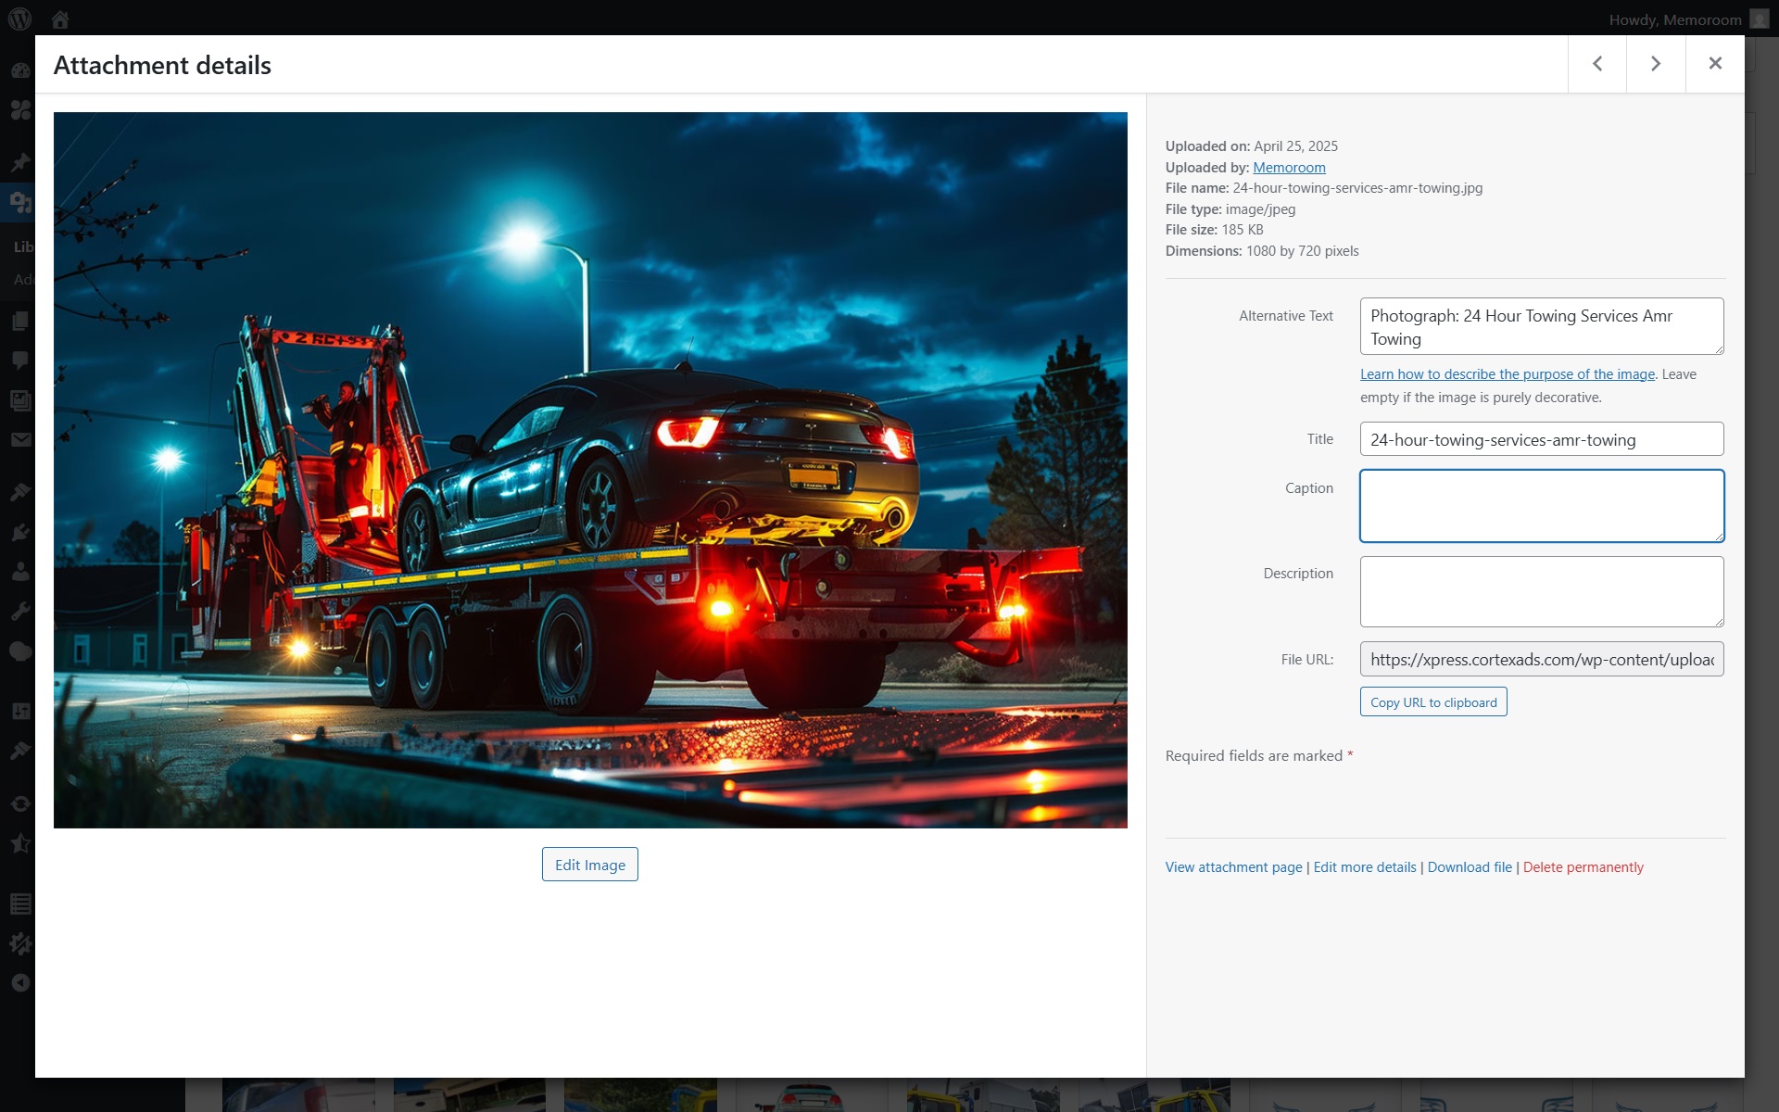Focus the Alternative Text field

(1542, 326)
